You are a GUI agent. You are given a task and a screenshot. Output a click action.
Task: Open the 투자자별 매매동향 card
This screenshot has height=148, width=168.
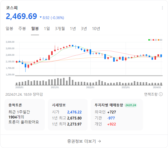click(x=117, y=115)
